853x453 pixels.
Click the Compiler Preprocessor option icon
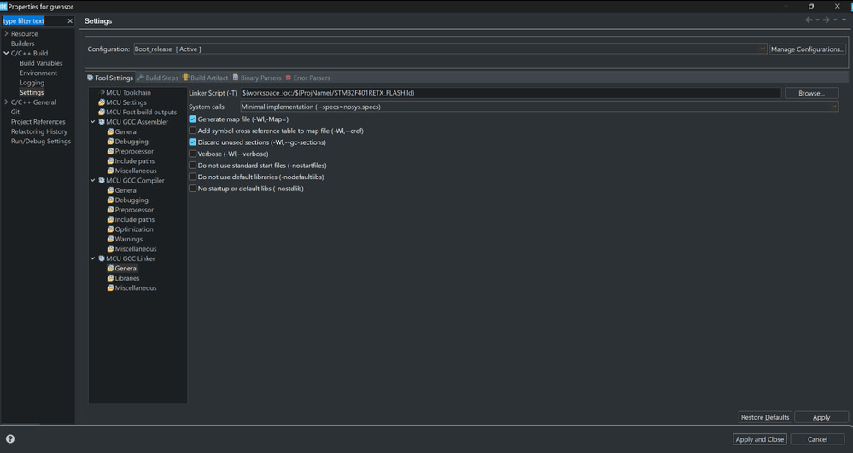point(110,210)
